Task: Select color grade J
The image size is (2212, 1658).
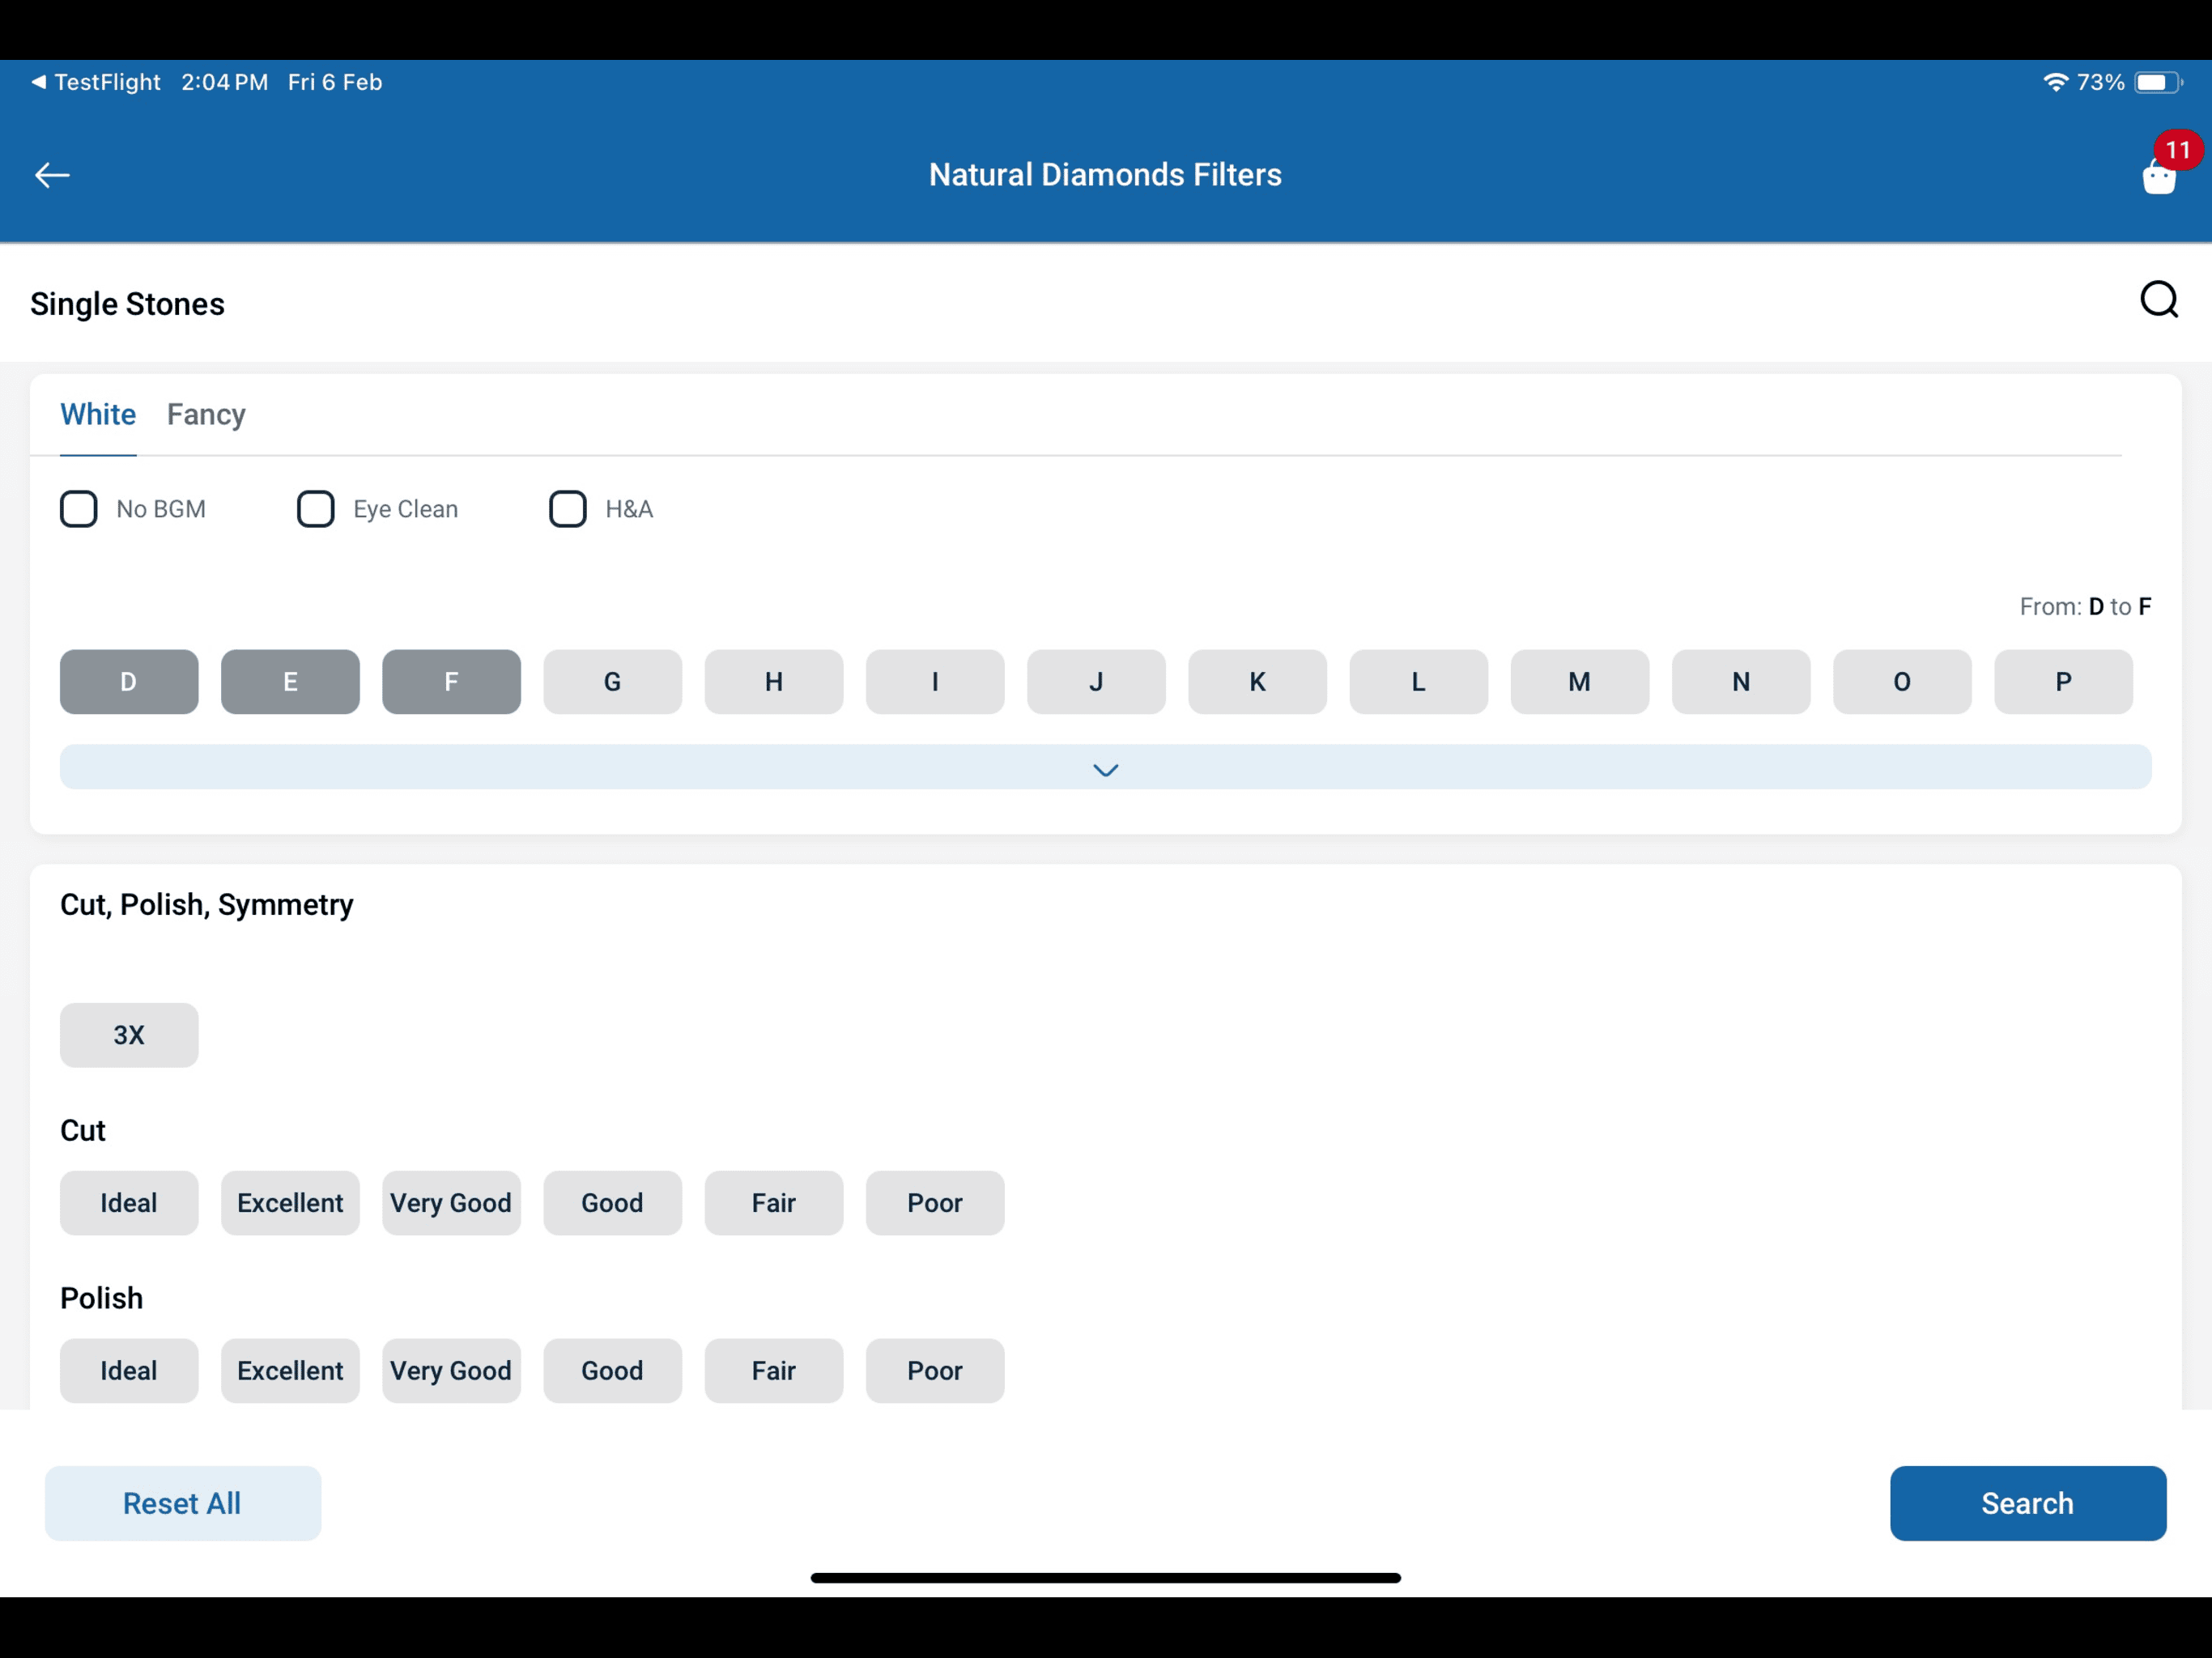Action: [x=1096, y=682]
